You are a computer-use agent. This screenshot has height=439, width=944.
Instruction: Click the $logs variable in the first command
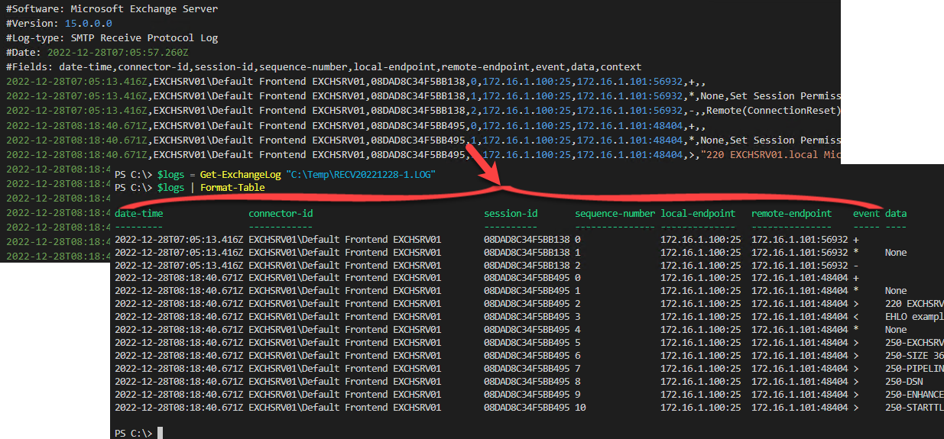point(170,175)
